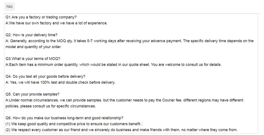Viewport: 264px width, 135px height.
Task: Click the Q6 long-term relationship question
Action: [x=64, y=118]
